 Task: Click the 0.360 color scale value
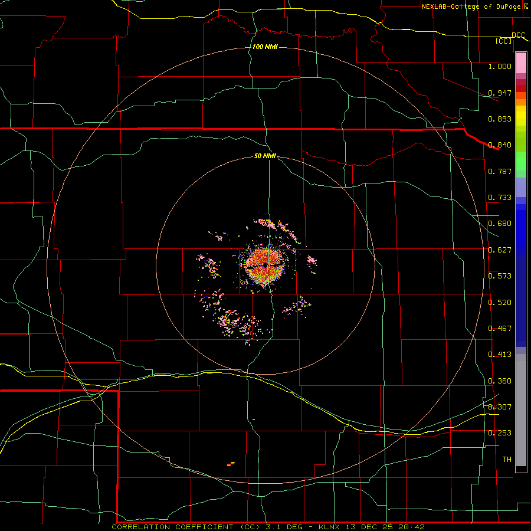[500, 381]
